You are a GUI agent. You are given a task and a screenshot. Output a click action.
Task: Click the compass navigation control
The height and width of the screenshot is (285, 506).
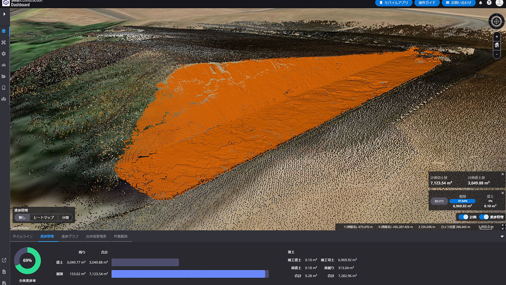(496, 21)
